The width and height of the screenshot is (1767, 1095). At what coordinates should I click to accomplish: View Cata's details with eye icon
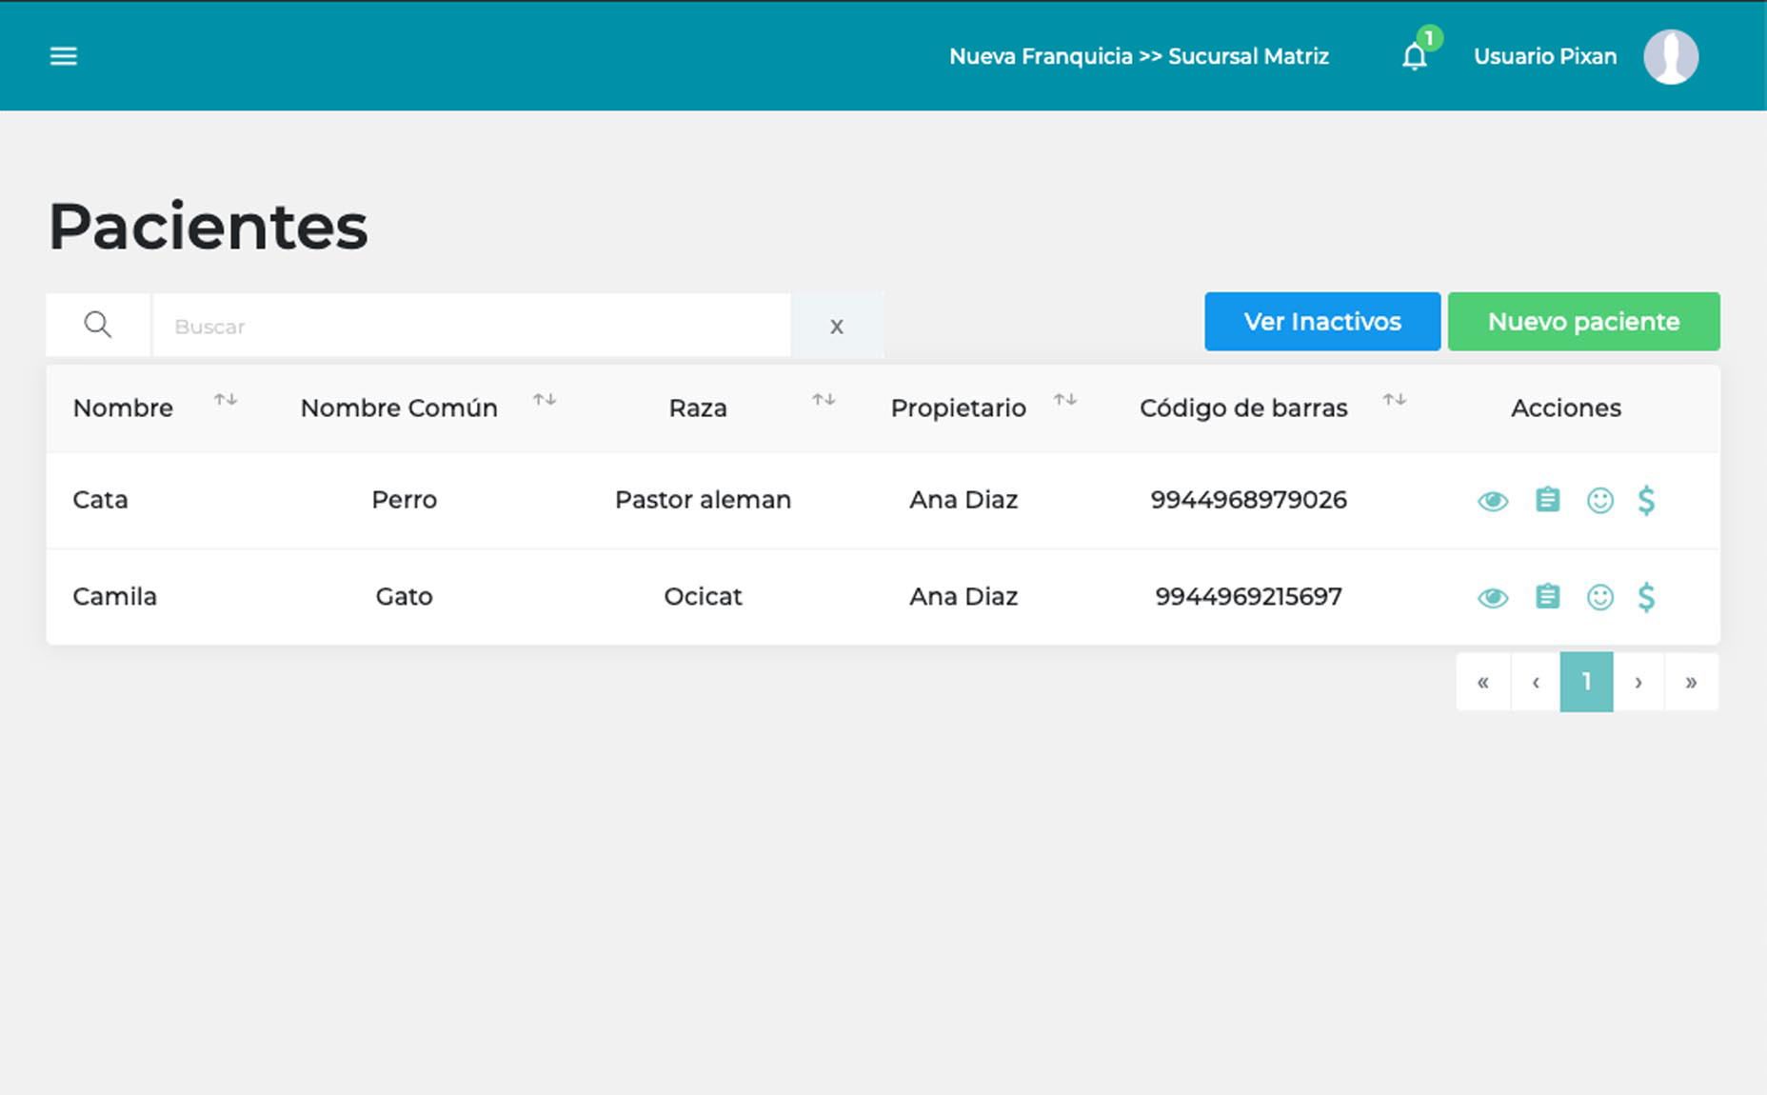coord(1492,501)
